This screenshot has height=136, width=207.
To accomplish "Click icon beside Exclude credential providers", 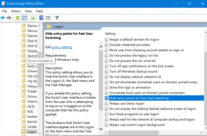I will coord(106,45).
